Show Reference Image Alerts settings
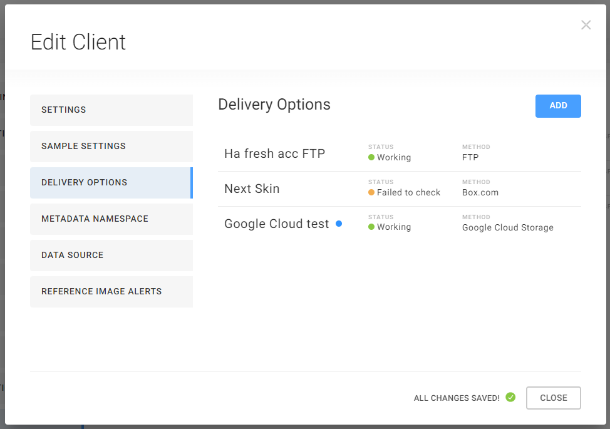The height and width of the screenshot is (429, 610). tap(111, 292)
